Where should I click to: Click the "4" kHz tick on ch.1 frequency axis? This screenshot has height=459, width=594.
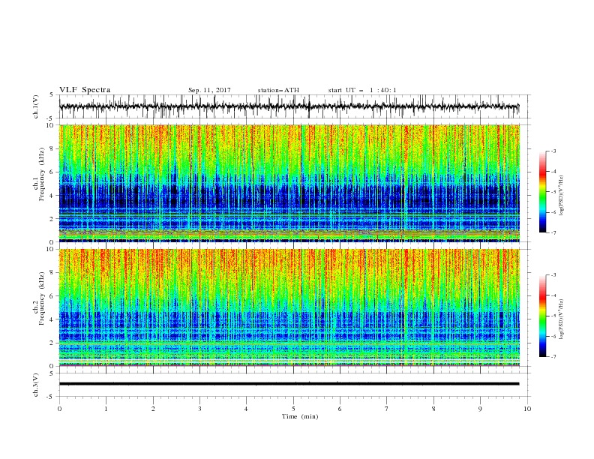(52, 196)
